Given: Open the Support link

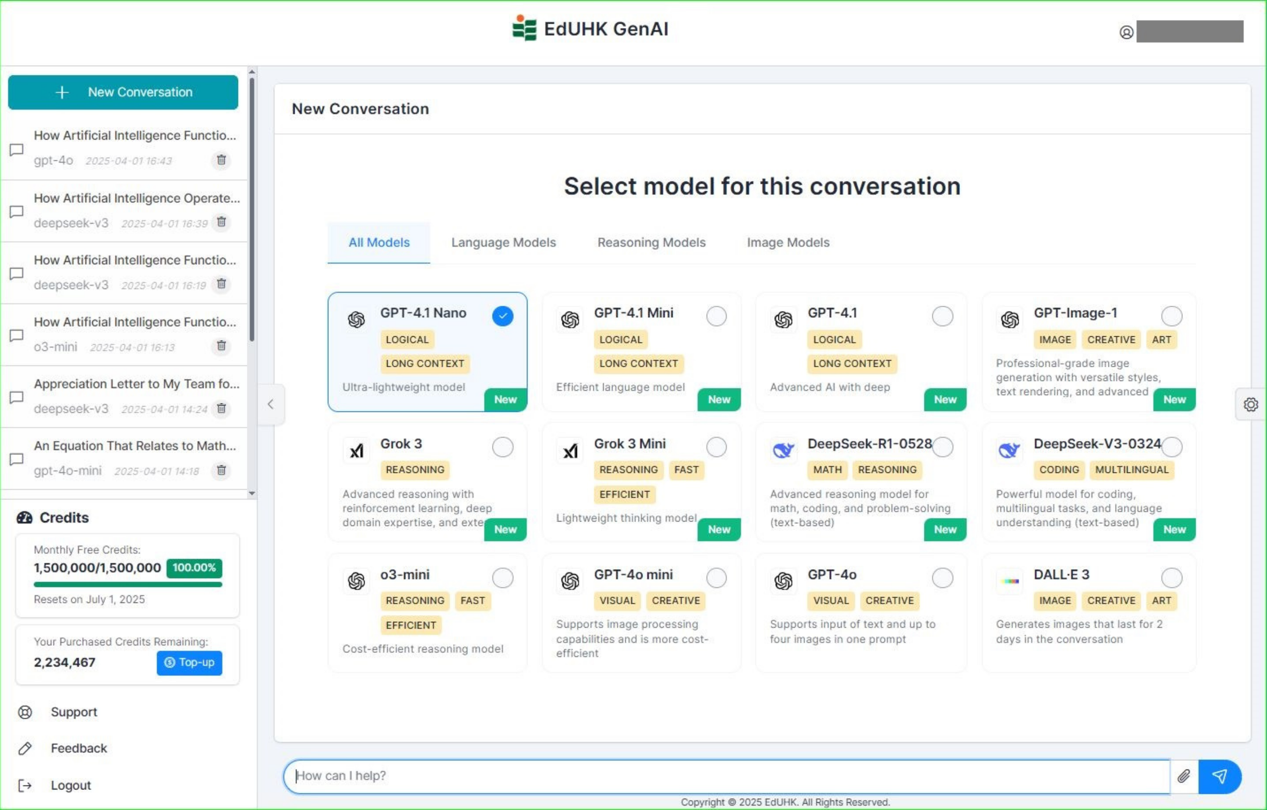Looking at the screenshot, I should (74, 712).
